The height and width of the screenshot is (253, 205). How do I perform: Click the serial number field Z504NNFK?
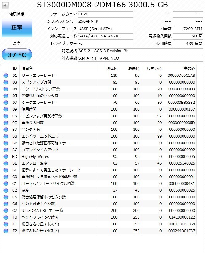tap(106, 21)
